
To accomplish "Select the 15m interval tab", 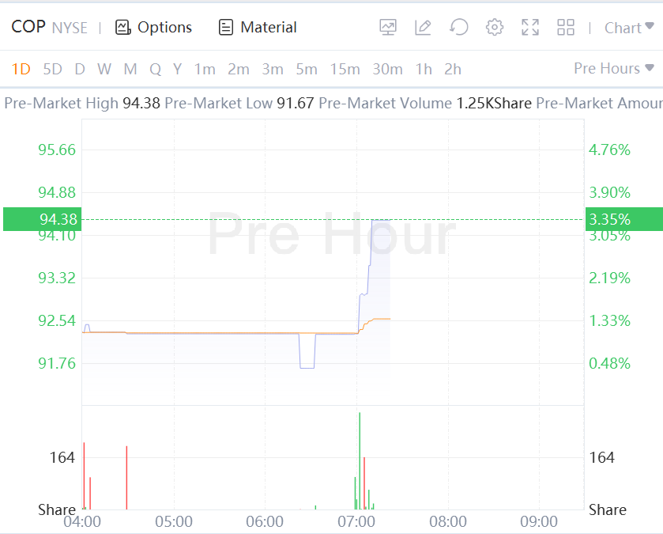I will click(x=345, y=70).
